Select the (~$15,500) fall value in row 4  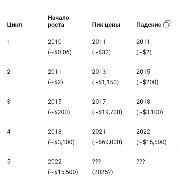click(151, 142)
